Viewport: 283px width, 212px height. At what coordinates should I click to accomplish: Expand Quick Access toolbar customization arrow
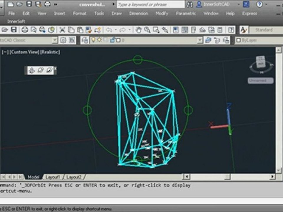point(56,4)
